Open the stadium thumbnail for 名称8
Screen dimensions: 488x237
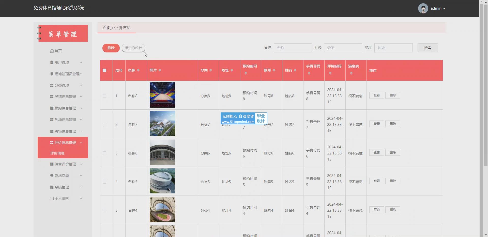click(x=162, y=95)
